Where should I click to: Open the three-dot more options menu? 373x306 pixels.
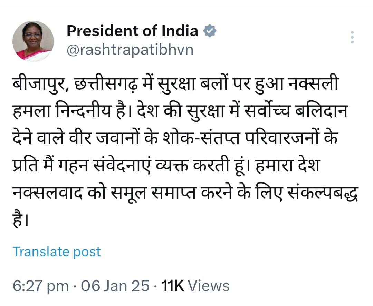coord(352,37)
